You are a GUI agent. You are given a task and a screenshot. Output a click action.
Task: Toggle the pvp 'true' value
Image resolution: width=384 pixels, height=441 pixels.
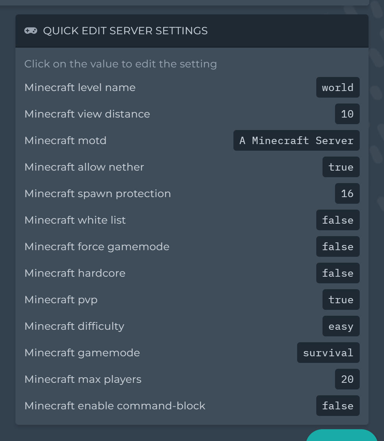pos(341,300)
